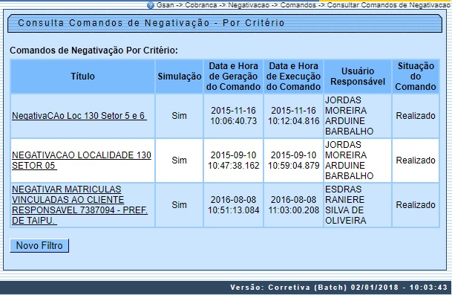Click the Novo Filtro button
This screenshot has height=295, width=452.
[39, 246]
